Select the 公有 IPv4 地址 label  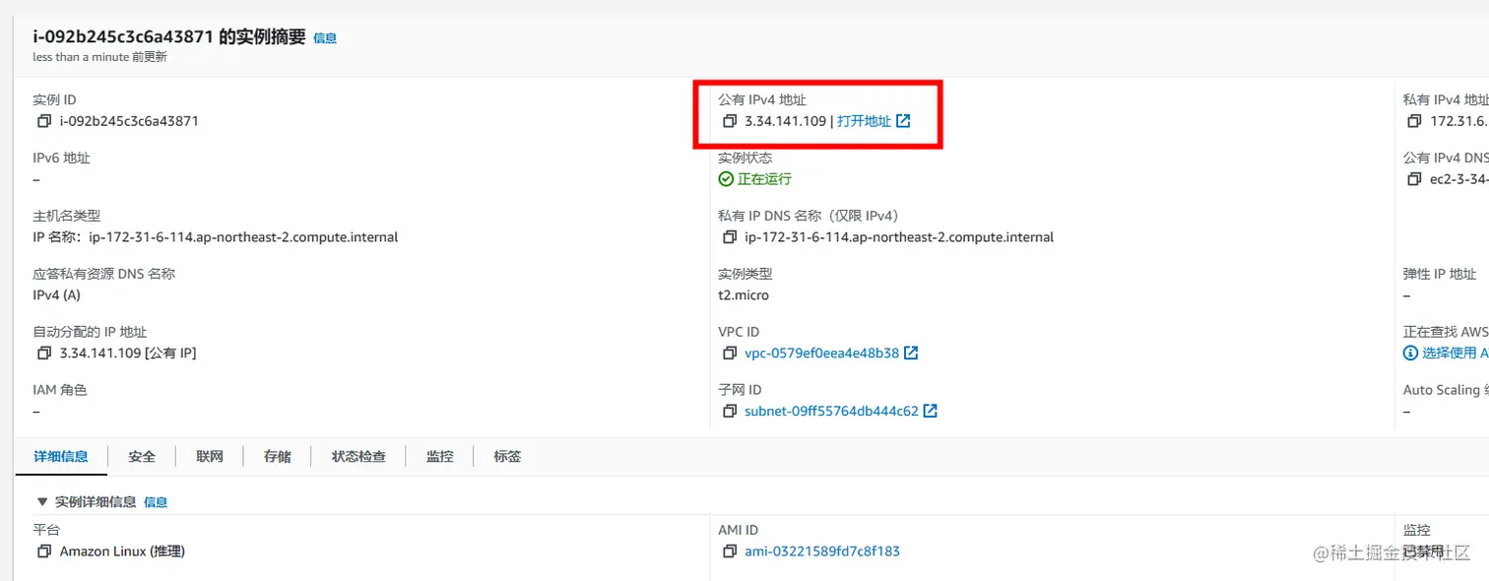[x=762, y=99]
